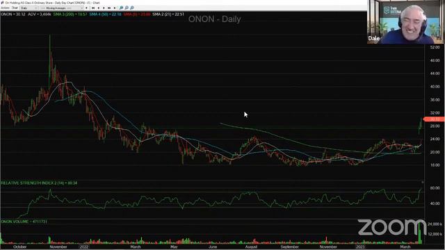445x250 pixels.
Task: Step chart forward one bar
Action: coord(104,8)
